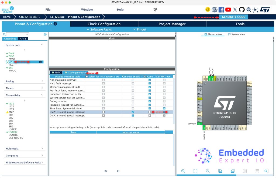Expand the Multimedia category
The width and height of the screenshot is (276, 178).
point(25,148)
